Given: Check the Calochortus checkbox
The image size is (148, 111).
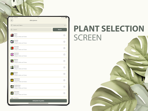Looking at the screenshot, I should click(64, 80).
